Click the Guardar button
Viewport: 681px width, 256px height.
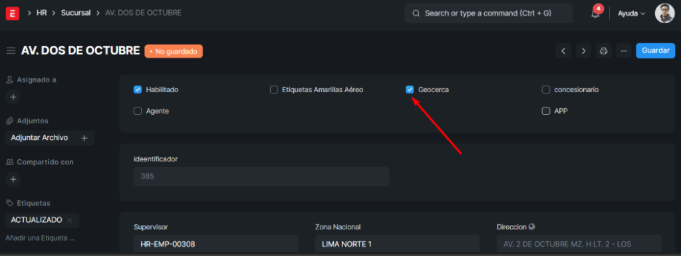coord(655,50)
